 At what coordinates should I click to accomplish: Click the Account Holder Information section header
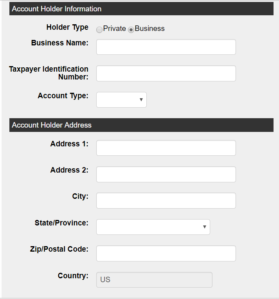[141, 9]
